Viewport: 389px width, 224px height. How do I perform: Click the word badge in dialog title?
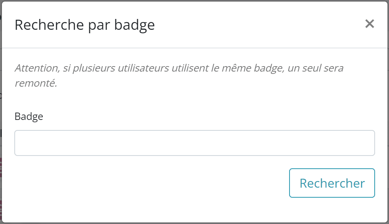point(134,25)
